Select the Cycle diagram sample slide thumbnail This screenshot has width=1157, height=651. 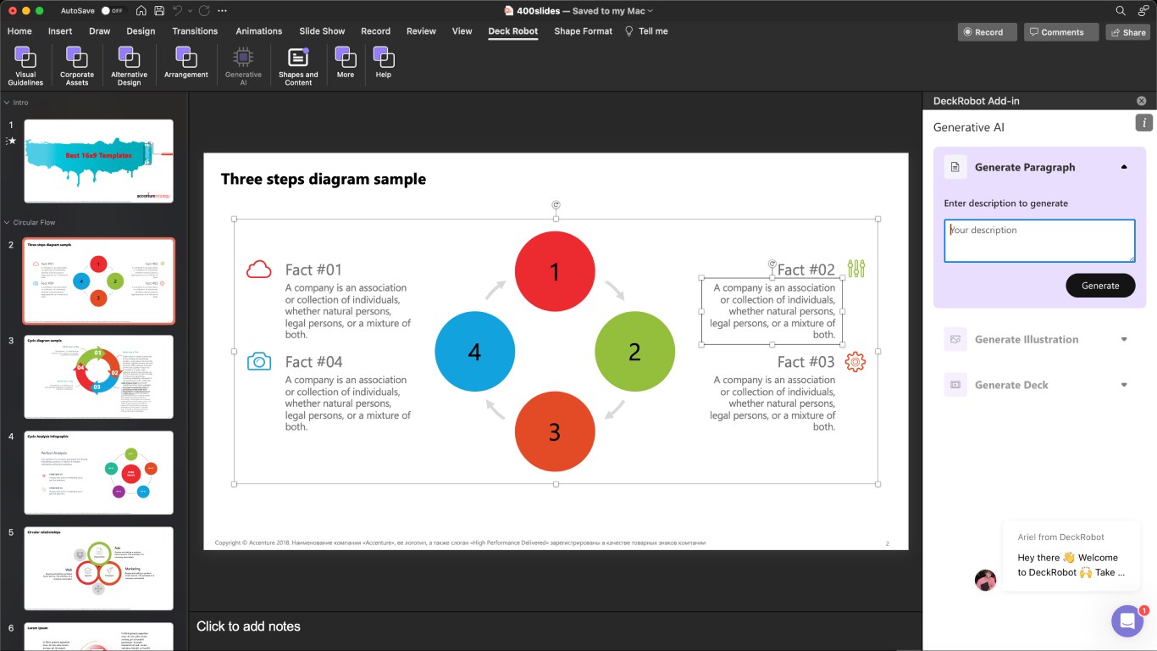[99, 376]
